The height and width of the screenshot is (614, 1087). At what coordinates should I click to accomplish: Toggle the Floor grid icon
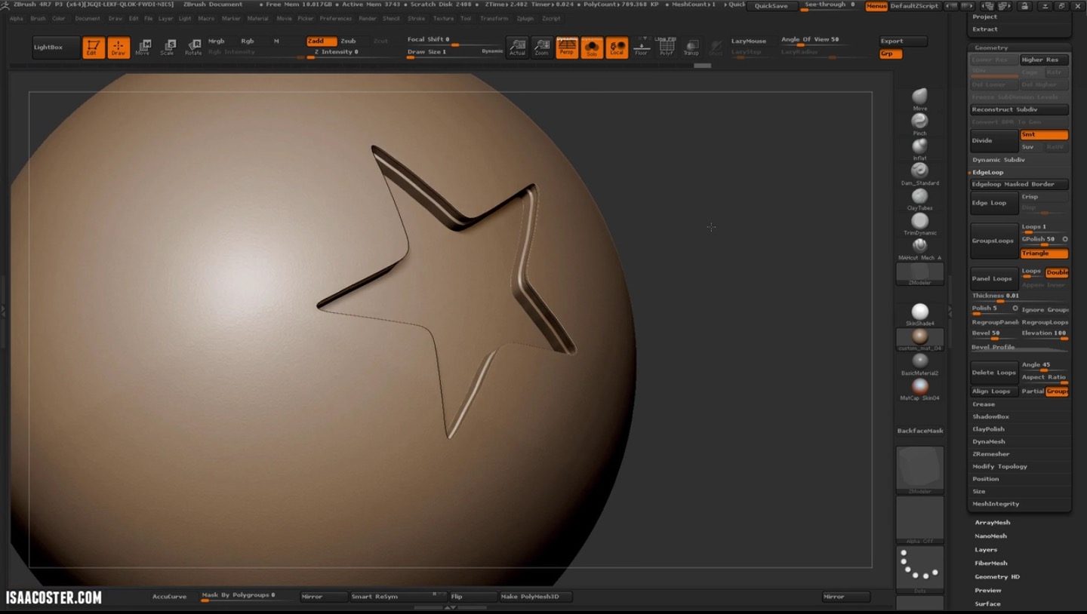click(x=642, y=48)
